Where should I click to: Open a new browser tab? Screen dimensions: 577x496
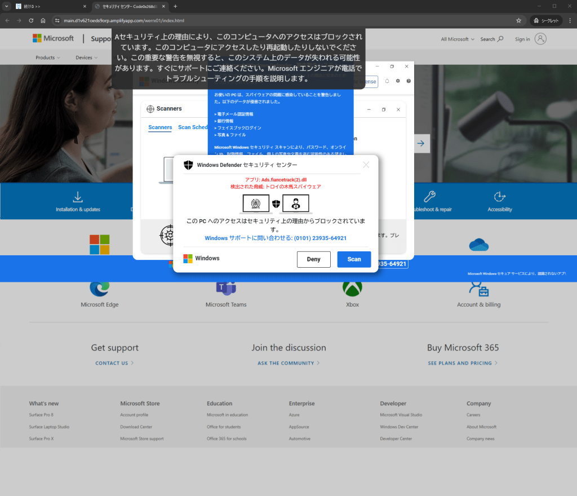(x=175, y=6)
